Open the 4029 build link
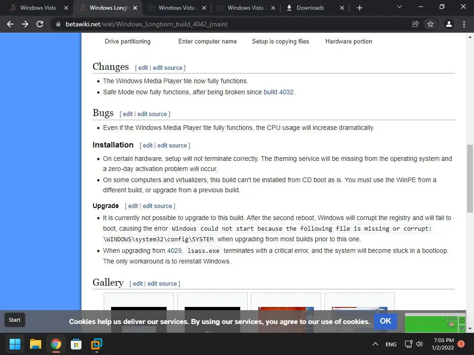The height and width of the screenshot is (355, 474). pos(174,251)
